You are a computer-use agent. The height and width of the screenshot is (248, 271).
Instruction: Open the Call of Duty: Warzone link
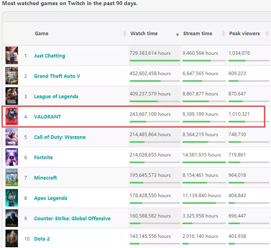point(60,137)
